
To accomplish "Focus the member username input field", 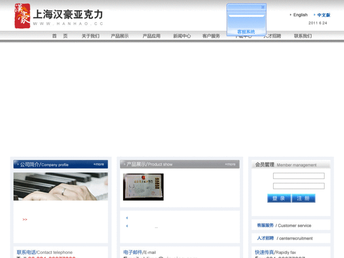I will (x=299, y=176).
